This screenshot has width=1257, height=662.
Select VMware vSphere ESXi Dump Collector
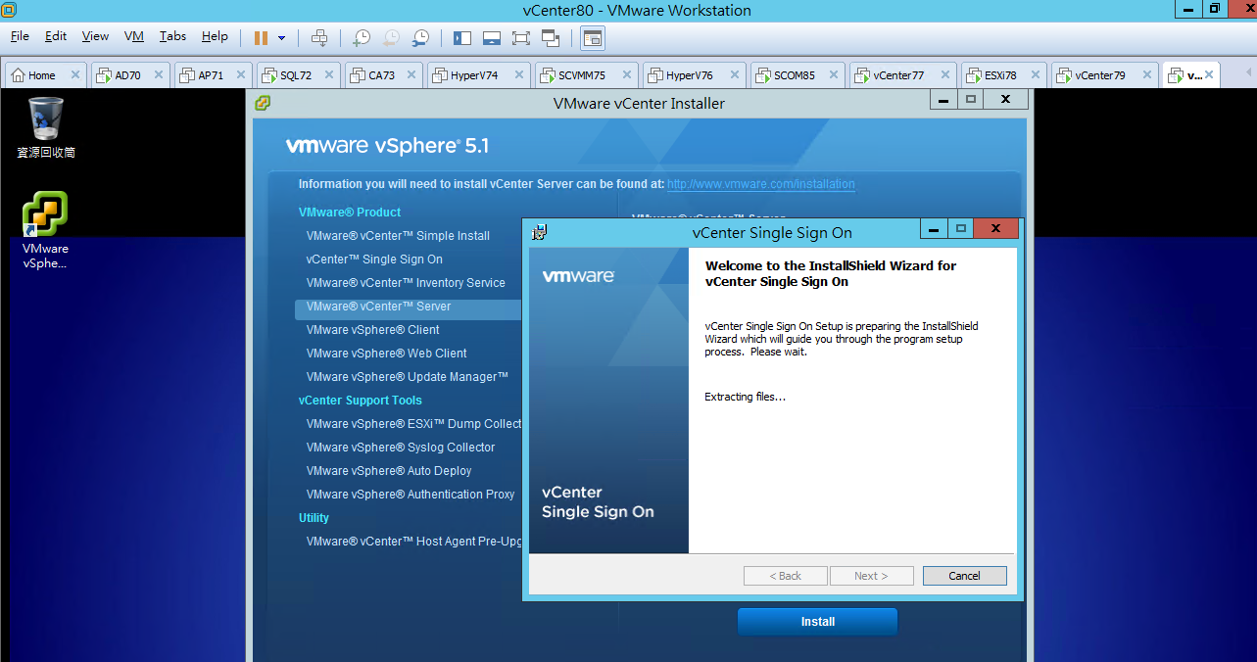click(x=413, y=424)
